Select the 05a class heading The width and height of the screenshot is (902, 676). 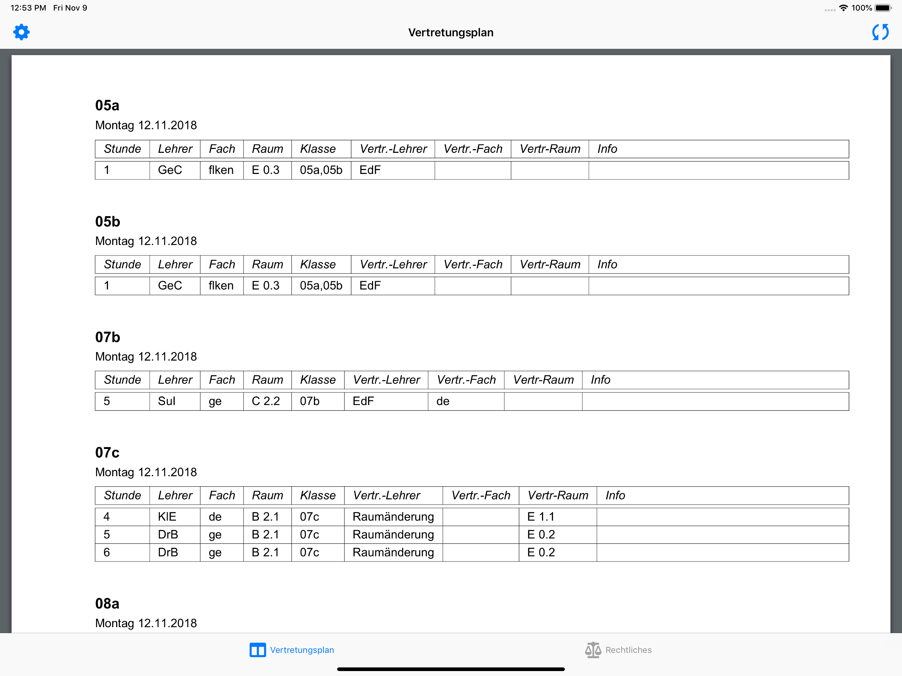107,105
